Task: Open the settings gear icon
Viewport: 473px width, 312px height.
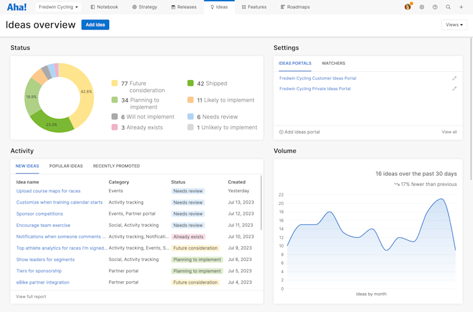Action: coord(422,7)
